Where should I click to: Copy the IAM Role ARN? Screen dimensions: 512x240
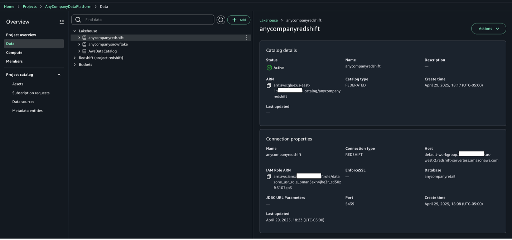click(269, 177)
